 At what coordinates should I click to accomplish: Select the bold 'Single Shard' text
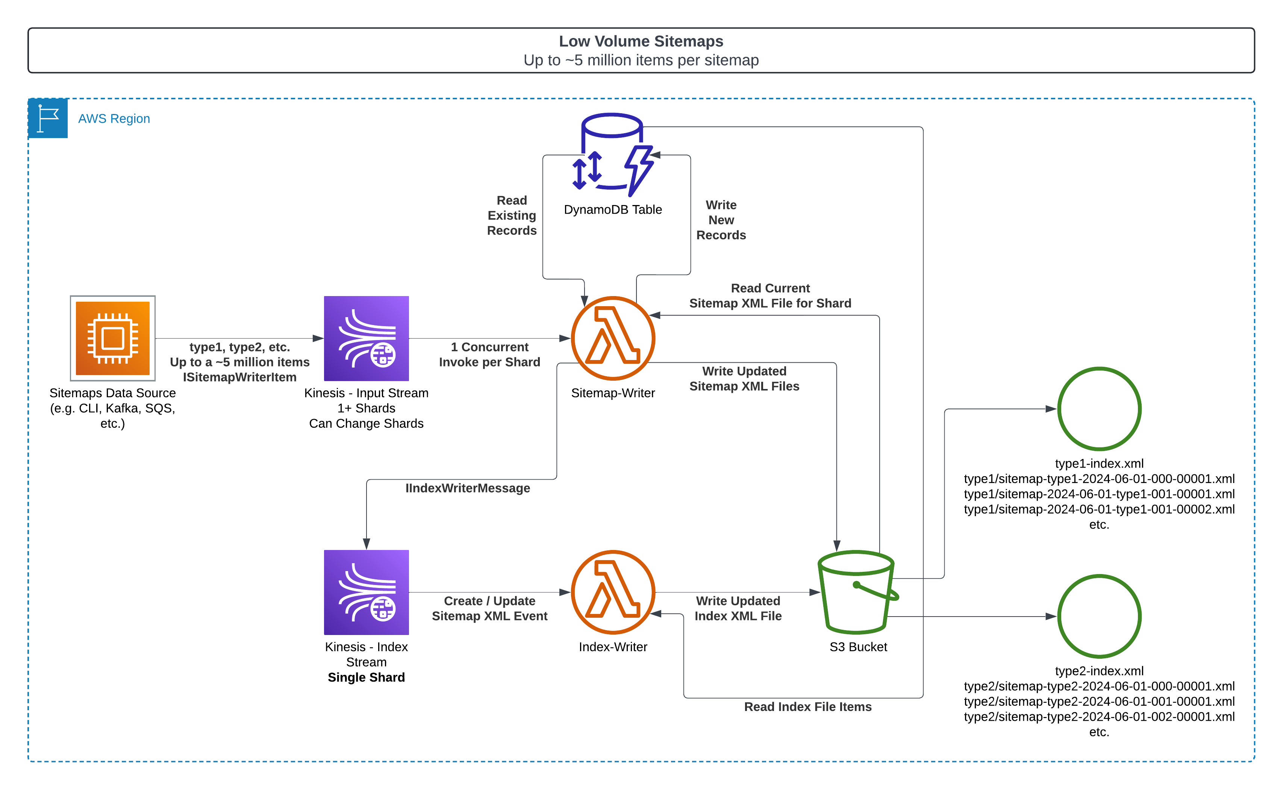(367, 678)
